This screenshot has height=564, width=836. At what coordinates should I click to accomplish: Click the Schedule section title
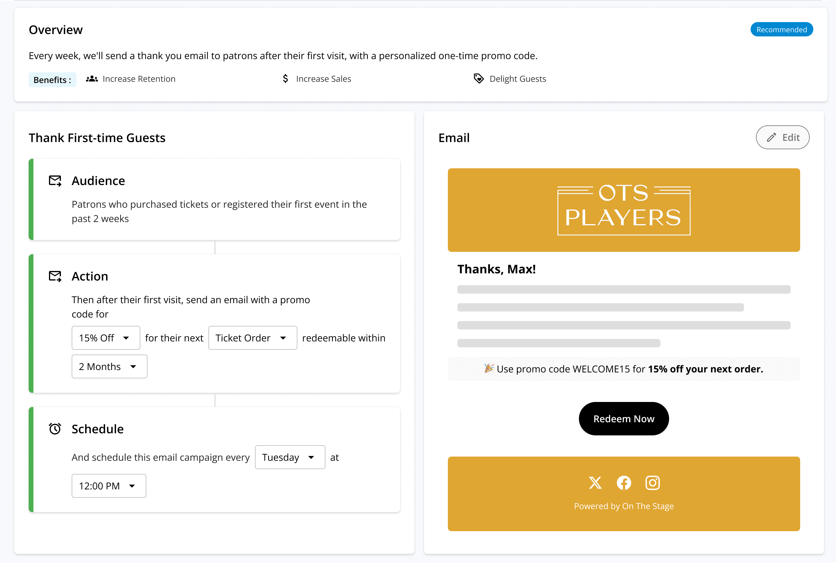(x=98, y=429)
